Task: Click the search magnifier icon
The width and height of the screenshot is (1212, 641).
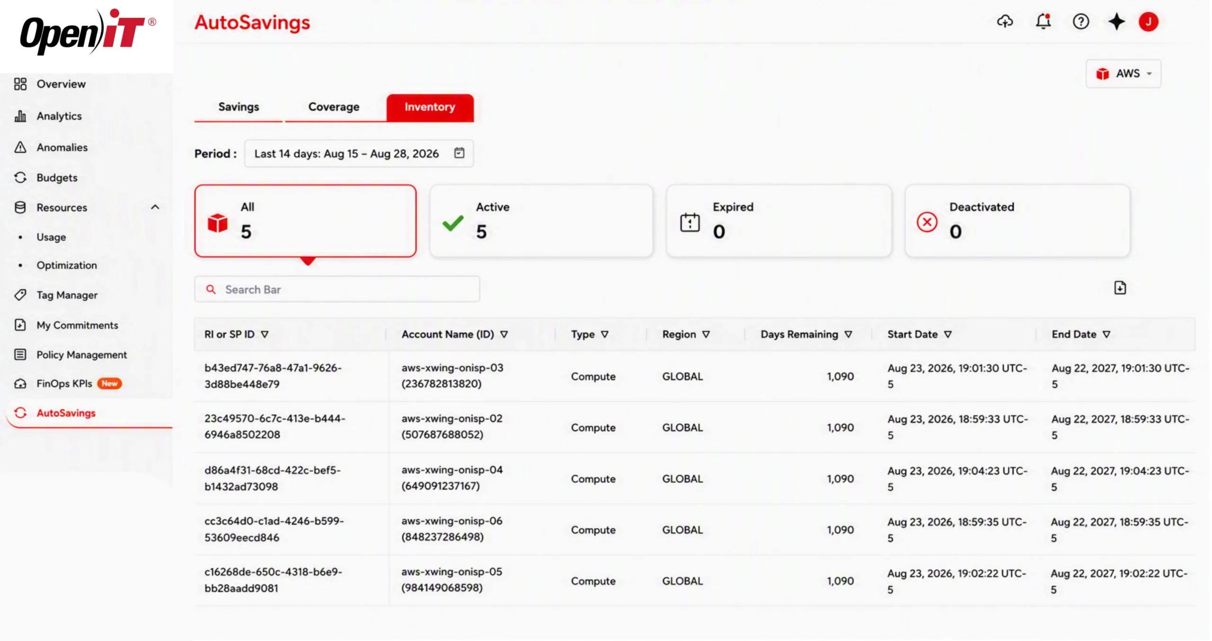Action: [211, 289]
